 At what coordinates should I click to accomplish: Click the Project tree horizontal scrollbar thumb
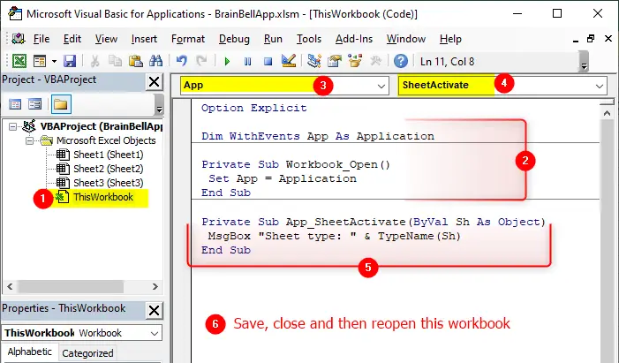pyautogui.click(x=71, y=286)
